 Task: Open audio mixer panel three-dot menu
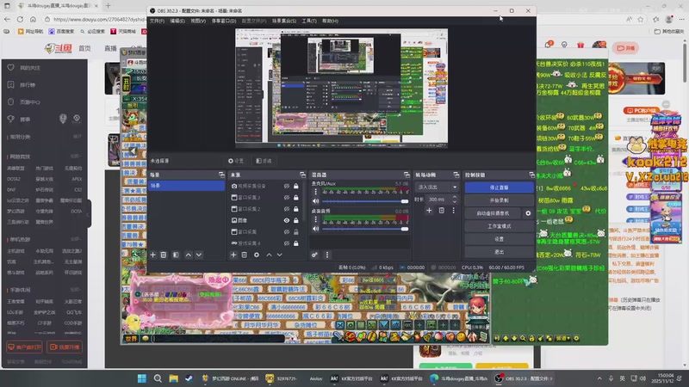point(327,255)
